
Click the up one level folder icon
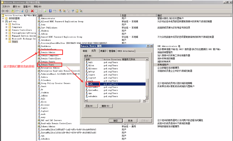tap(13, 11)
